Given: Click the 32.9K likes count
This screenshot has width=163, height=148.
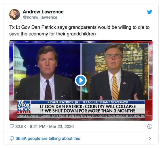Looking at the screenshot, I should (x=21, y=126).
